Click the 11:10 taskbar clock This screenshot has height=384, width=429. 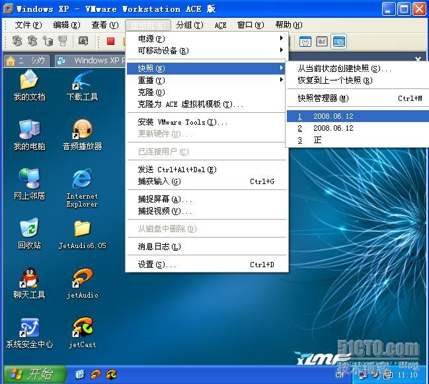tap(407, 375)
